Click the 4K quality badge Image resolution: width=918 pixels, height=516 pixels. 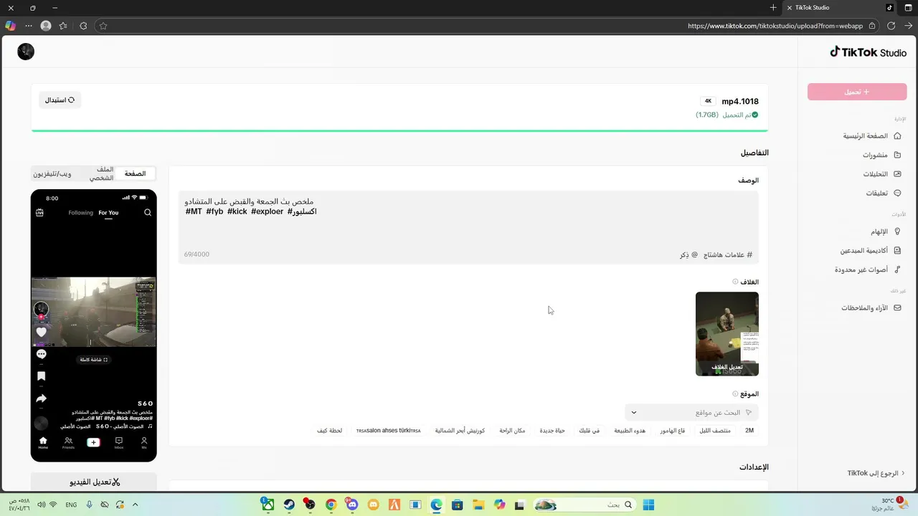(x=708, y=101)
